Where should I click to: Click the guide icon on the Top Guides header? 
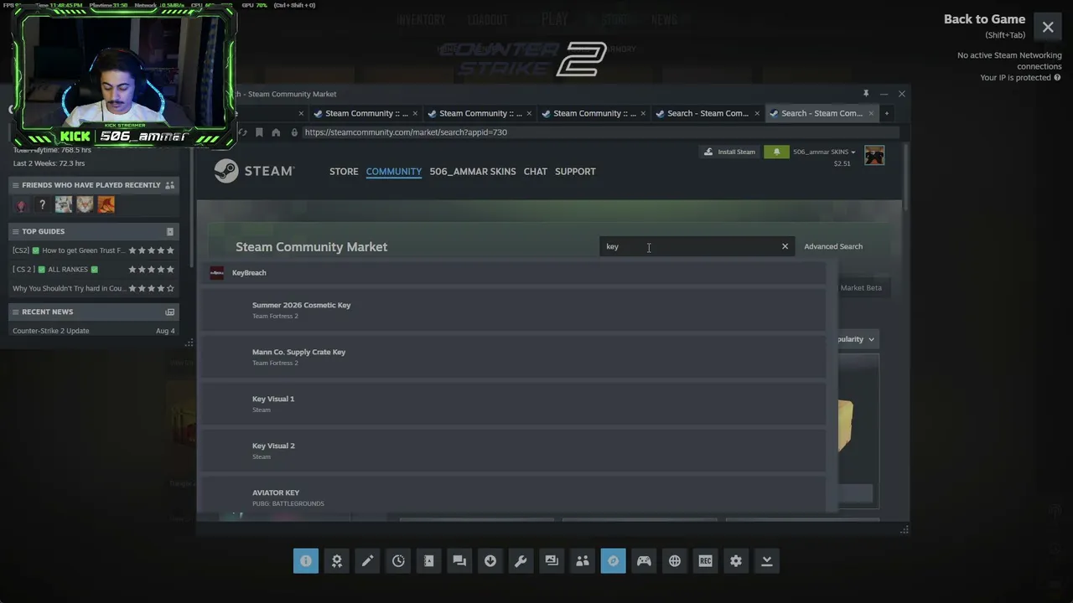click(170, 231)
